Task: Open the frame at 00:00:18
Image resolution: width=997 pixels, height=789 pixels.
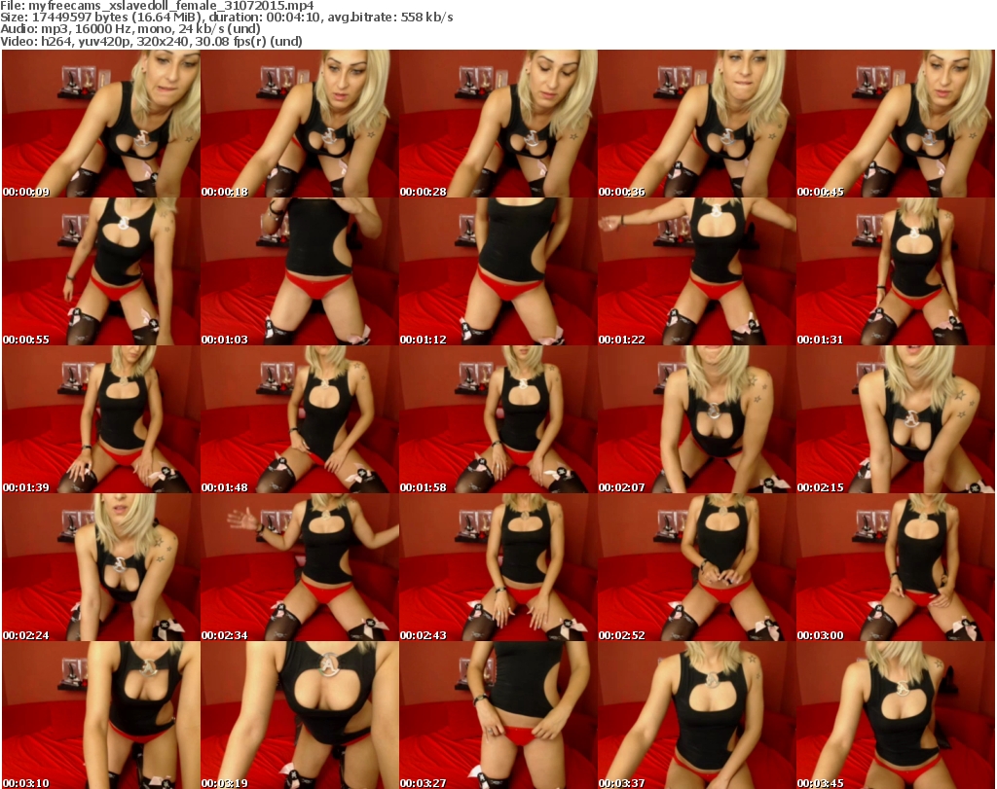Action: pos(300,124)
